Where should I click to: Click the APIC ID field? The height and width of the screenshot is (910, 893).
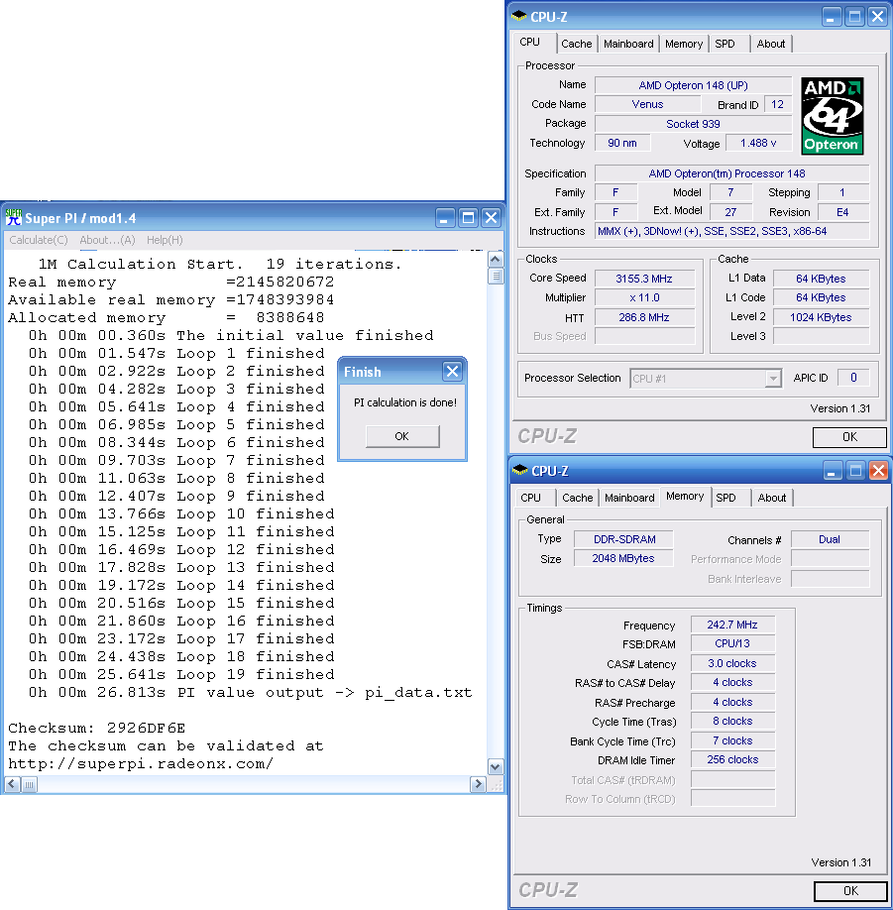tap(853, 378)
